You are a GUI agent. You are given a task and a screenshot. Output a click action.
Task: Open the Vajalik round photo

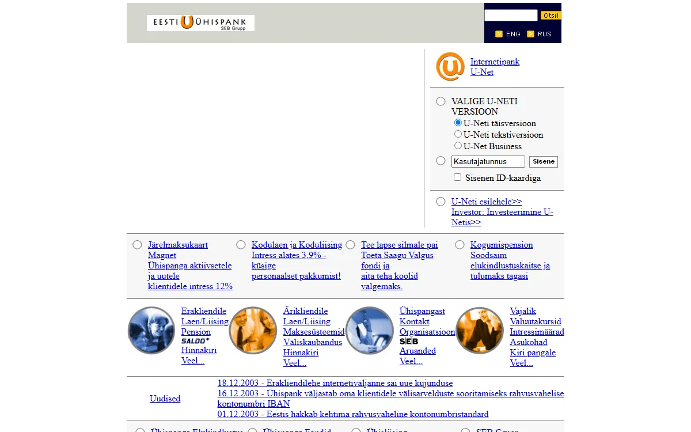[x=480, y=330]
